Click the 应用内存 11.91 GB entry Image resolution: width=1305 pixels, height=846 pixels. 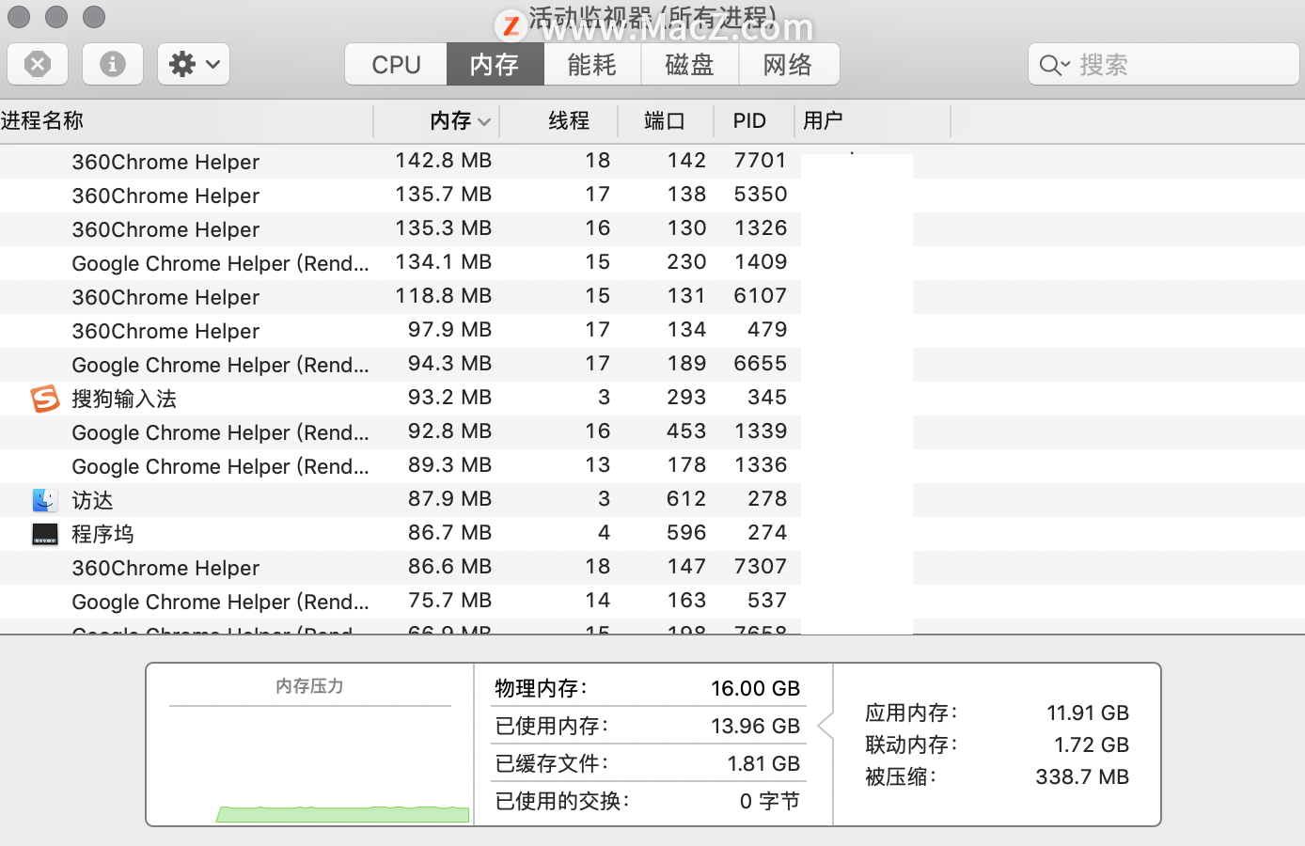997,713
